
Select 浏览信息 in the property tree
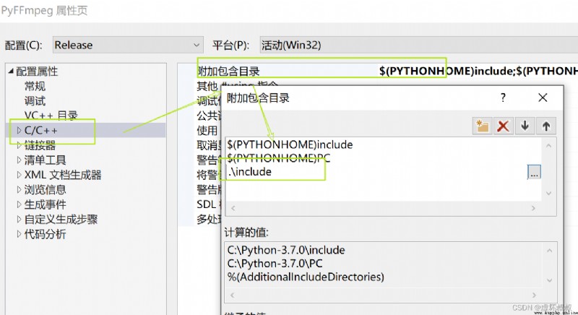coord(45,189)
